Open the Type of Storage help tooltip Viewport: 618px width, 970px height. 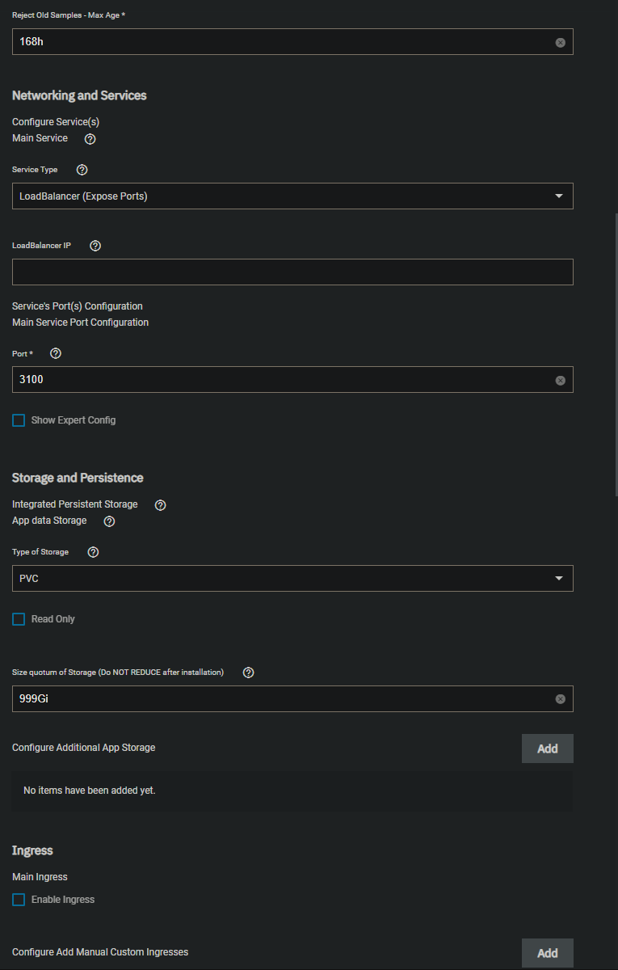click(92, 551)
